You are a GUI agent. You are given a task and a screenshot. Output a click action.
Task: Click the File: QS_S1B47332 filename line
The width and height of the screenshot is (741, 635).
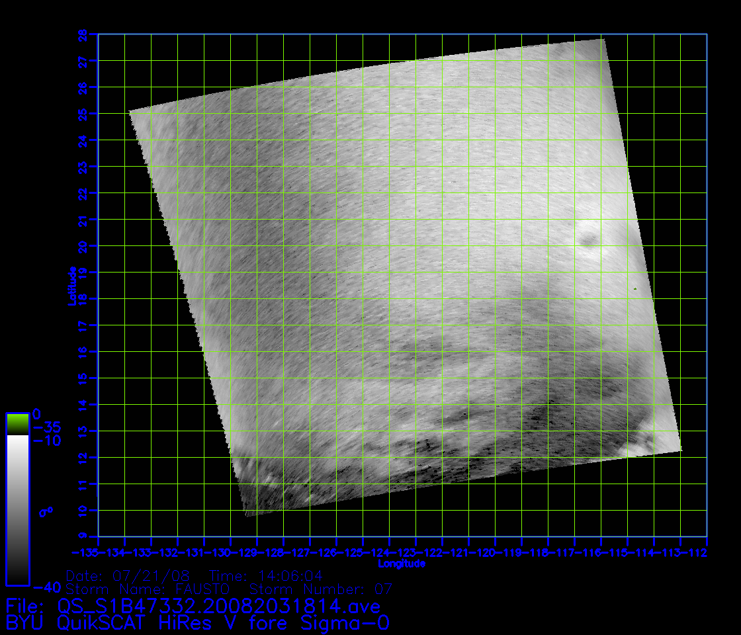[x=193, y=606]
